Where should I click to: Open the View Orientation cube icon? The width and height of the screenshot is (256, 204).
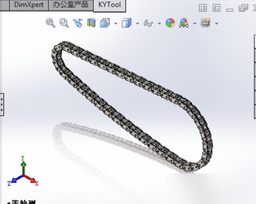[105, 23]
